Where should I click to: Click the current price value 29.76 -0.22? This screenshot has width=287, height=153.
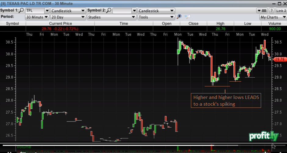coord(60,29)
